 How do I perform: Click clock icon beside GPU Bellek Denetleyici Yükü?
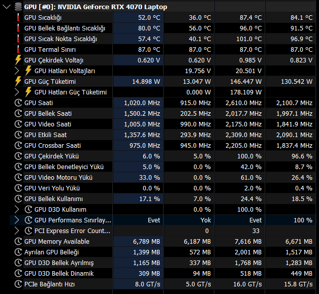coord(18,167)
